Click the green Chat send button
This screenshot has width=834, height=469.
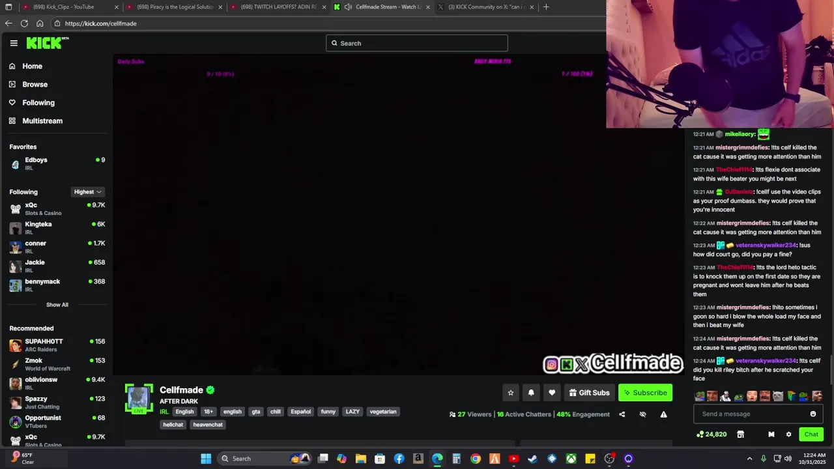811,434
